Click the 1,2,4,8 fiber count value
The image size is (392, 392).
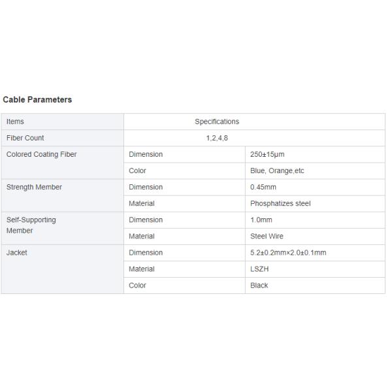point(217,138)
